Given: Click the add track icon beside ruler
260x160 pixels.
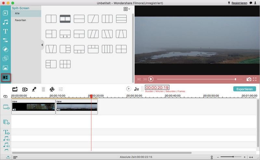Looking at the screenshot, I should pos(6,96).
